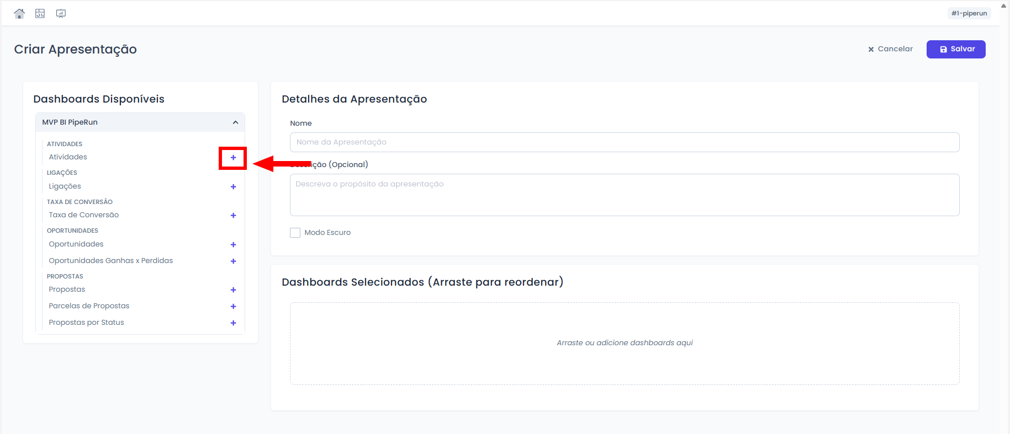The width and height of the screenshot is (1010, 434).
Task: Open the presentations icon in top bar
Action: pos(61,14)
